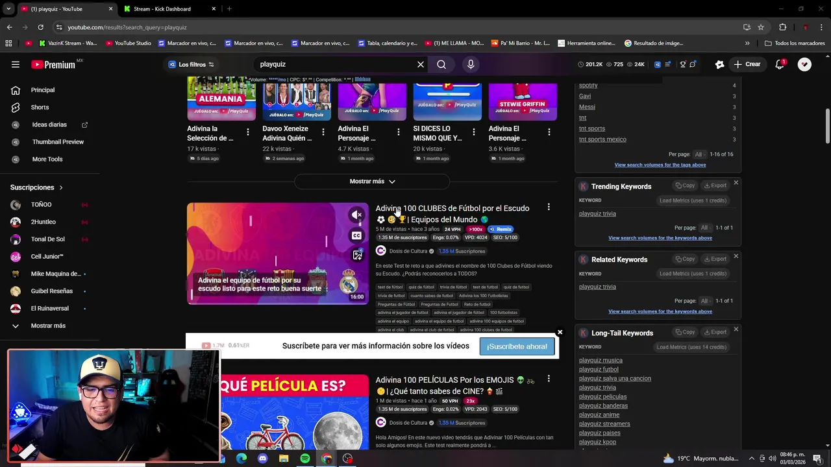Screen dimensions: 831x467
Task: Select the playquiz musica keyword
Action: 601,361
